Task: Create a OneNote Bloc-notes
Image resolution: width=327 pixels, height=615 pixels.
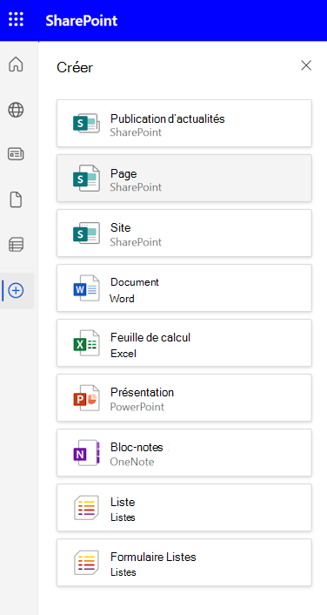Action: click(184, 453)
